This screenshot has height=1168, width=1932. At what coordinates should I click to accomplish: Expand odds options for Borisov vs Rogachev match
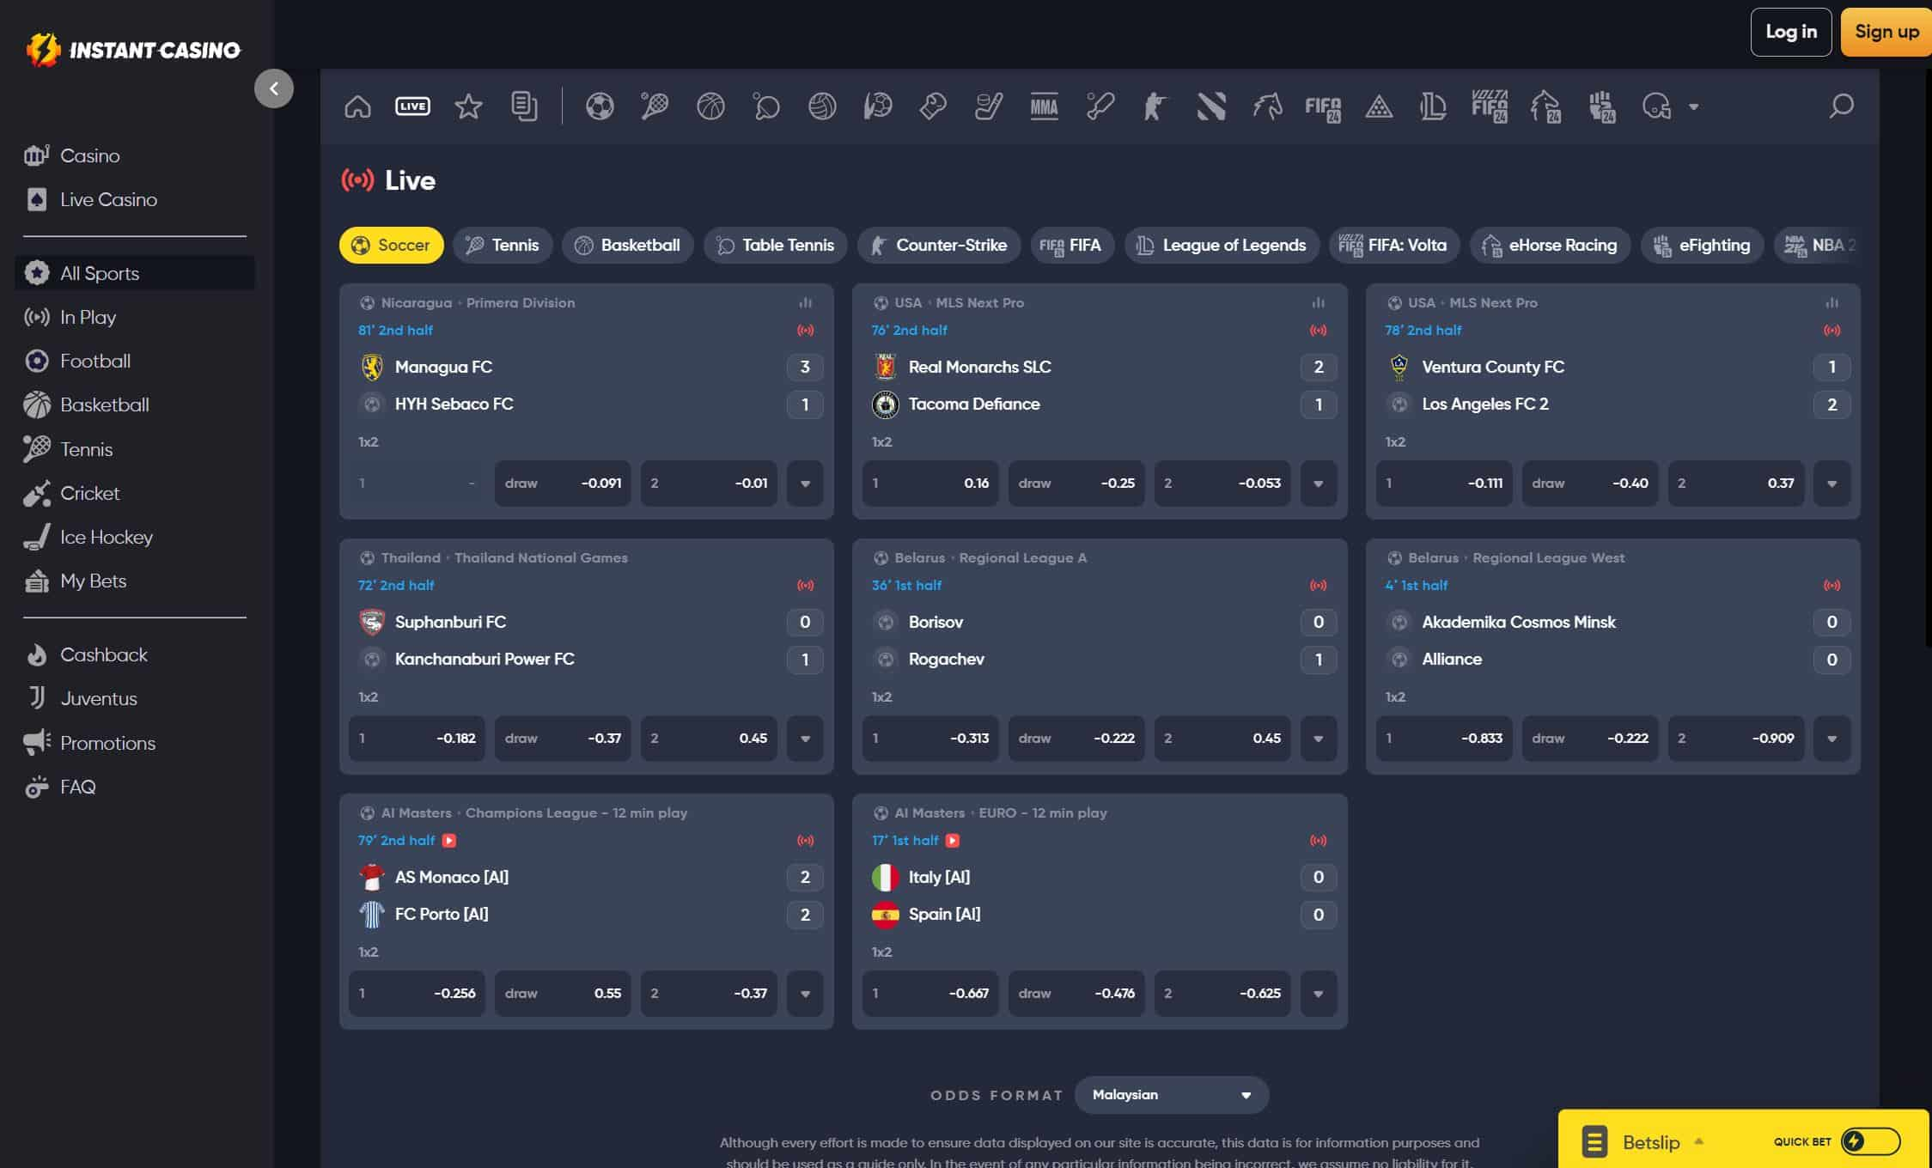[x=1318, y=738]
